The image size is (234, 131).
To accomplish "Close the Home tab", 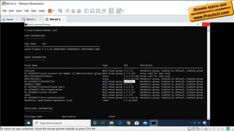I will (x=17, y=19).
